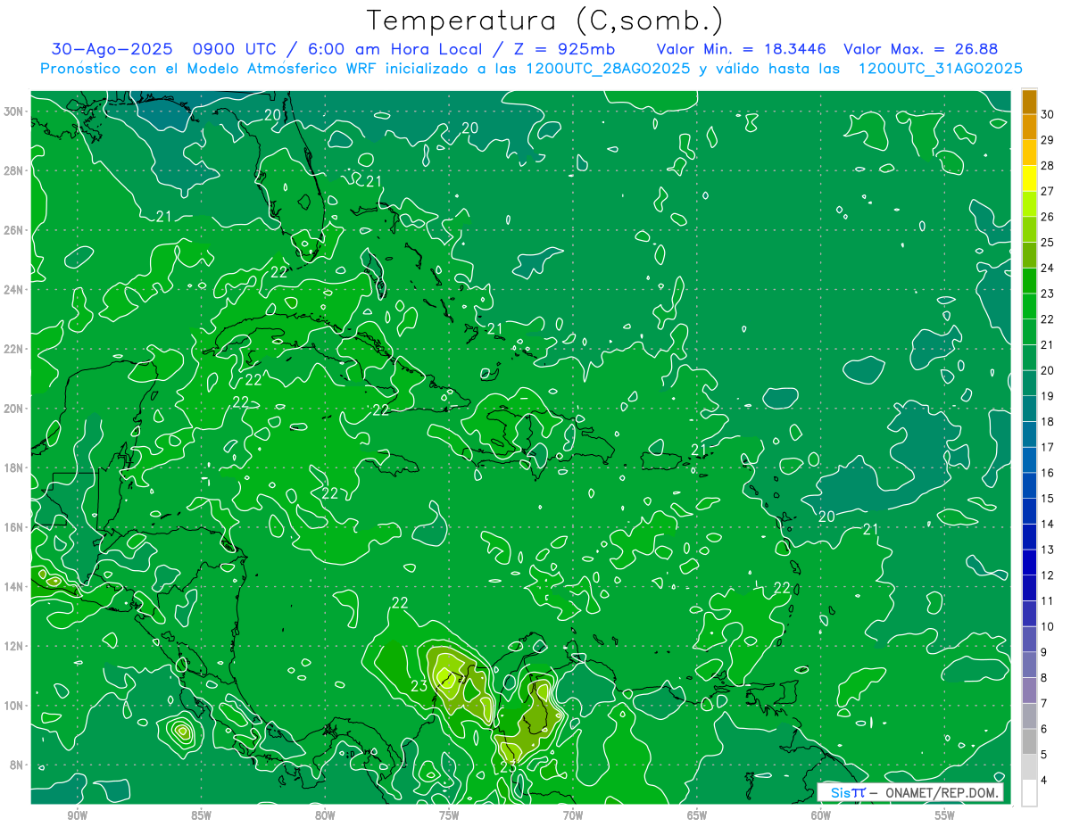
Task: Click colorbar label "13"
Action: (1048, 550)
